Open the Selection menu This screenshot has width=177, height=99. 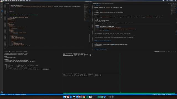[x=13, y=1]
